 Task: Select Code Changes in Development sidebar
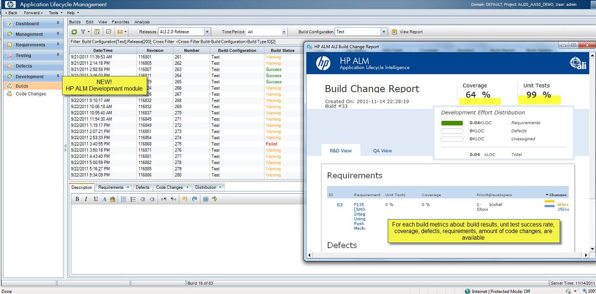[x=31, y=94]
